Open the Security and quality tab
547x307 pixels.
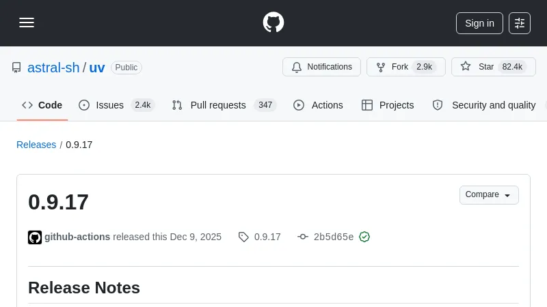[x=485, y=105]
